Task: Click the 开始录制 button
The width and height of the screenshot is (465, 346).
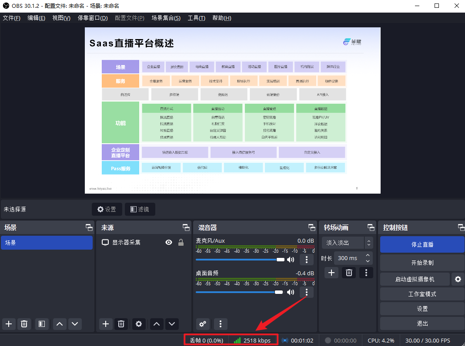Action: click(422, 263)
